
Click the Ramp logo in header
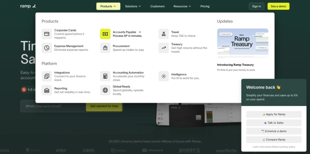click(28, 6)
